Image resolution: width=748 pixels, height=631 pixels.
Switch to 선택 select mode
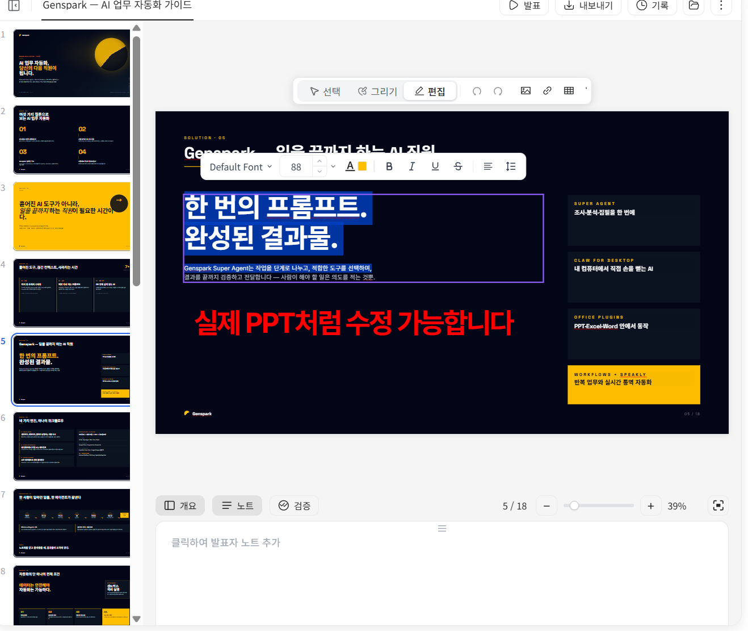325,91
